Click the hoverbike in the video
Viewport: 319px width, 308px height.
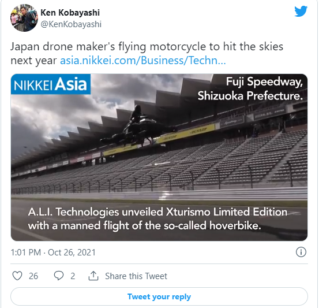(138, 127)
